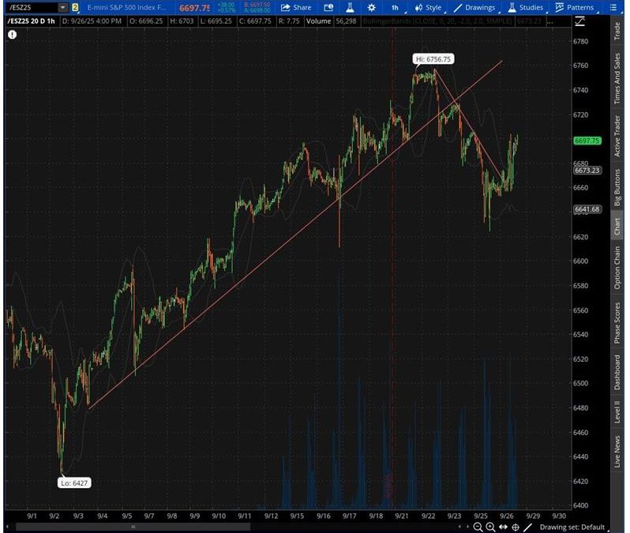Image resolution: width=630 pixels, height=533 pixels.
Task: Select the Chart side tab
Action: [617, 227]
